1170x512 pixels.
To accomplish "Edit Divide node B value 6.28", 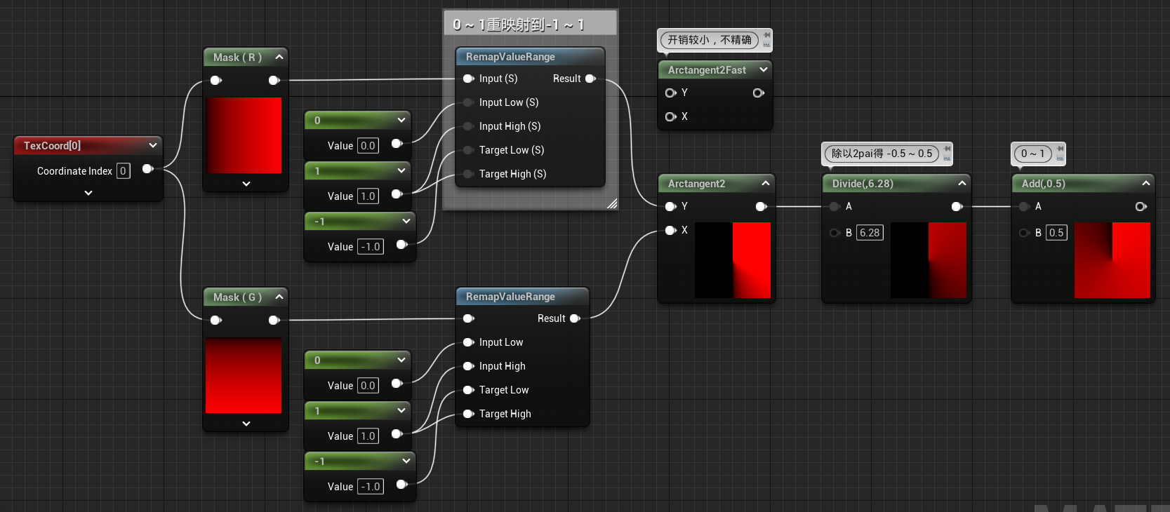I will point(870,233).
